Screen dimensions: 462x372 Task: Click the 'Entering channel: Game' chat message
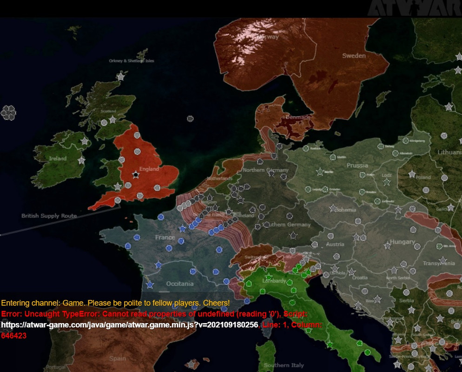(x=115, y=303)
